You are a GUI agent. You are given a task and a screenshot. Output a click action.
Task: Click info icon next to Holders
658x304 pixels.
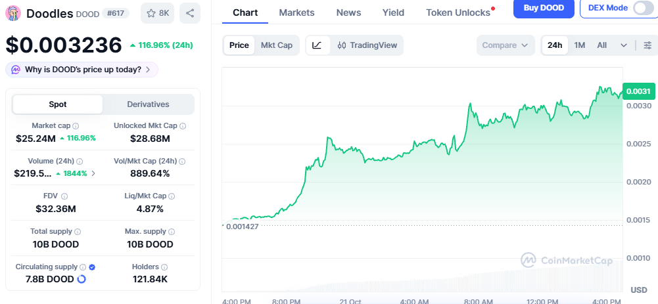(164, 267)
